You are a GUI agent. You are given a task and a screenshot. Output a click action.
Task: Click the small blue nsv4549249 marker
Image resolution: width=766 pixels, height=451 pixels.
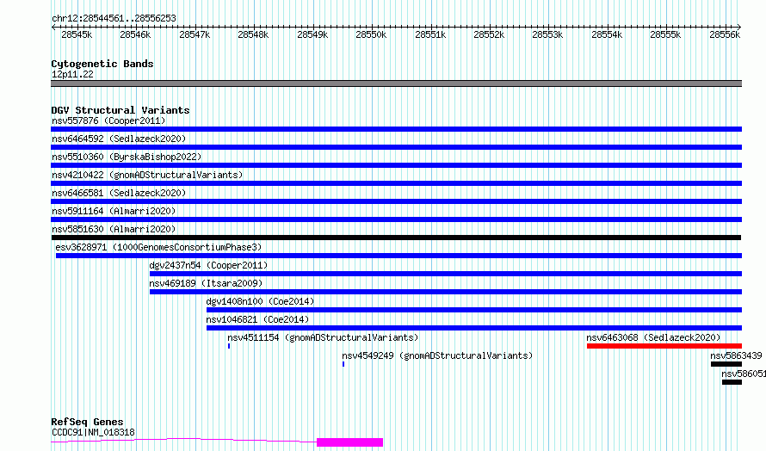(343, 364)
